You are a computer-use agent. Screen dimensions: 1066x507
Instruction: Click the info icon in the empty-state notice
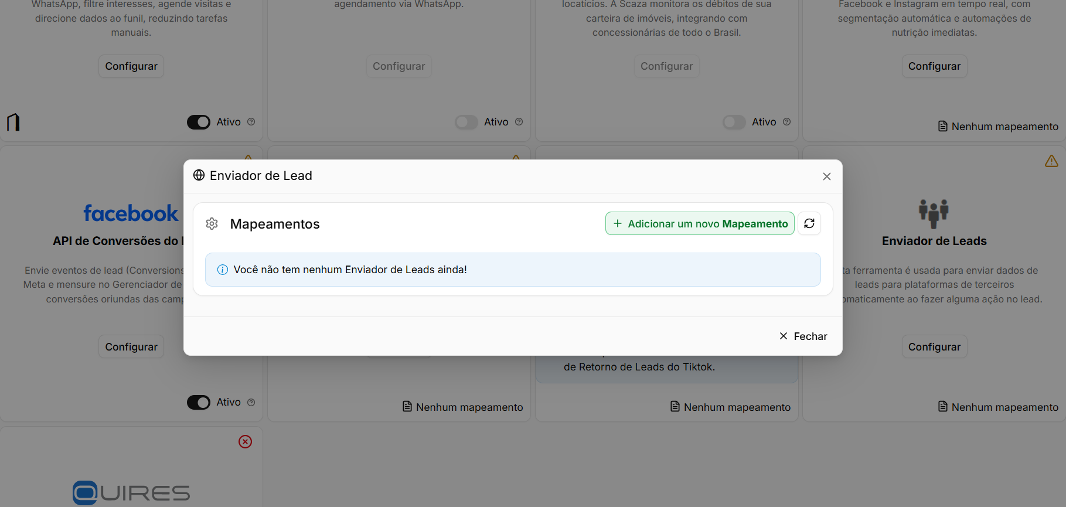(x=223, y=270)
